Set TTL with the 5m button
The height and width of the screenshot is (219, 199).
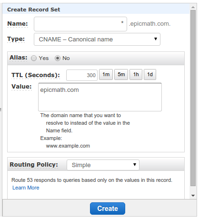[121, 74]
